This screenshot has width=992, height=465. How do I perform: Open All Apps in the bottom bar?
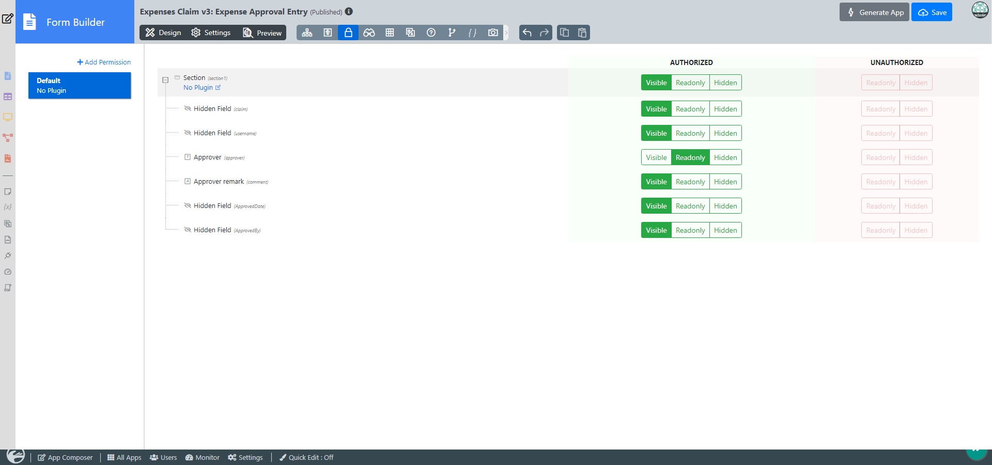coord(124,457)
